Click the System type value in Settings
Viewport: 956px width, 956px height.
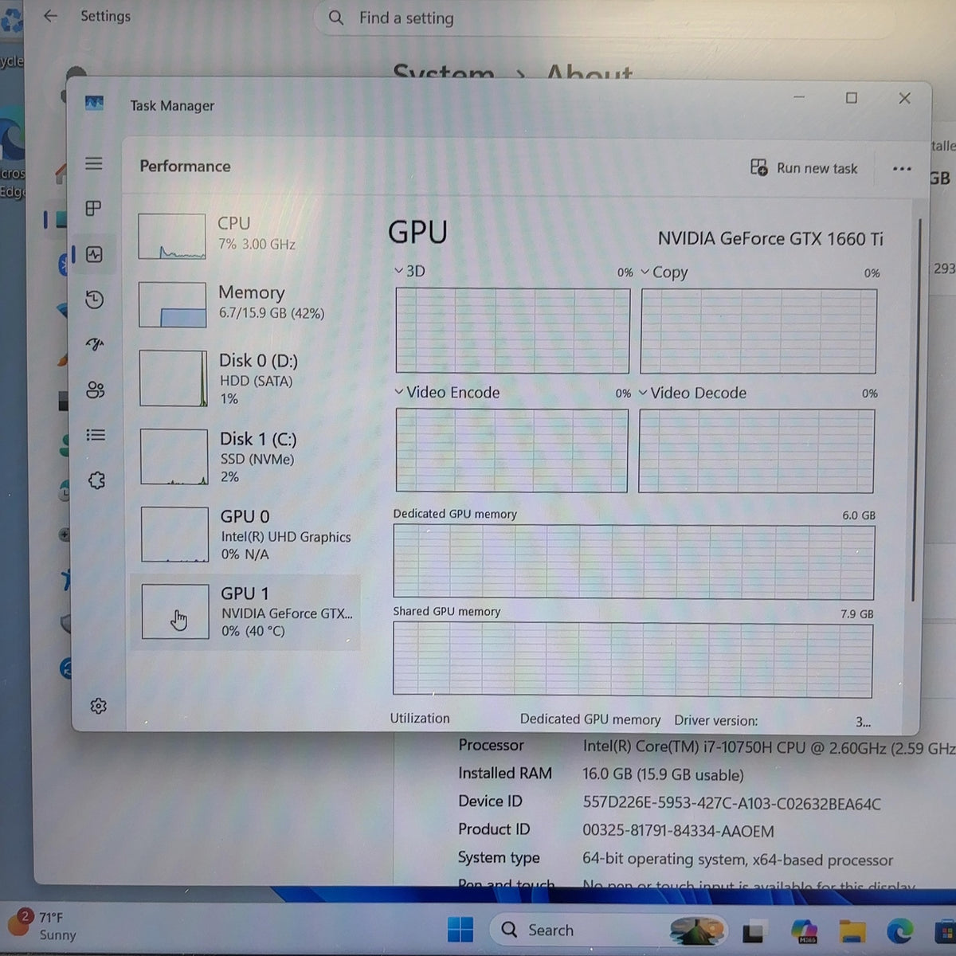click(738, 860)
